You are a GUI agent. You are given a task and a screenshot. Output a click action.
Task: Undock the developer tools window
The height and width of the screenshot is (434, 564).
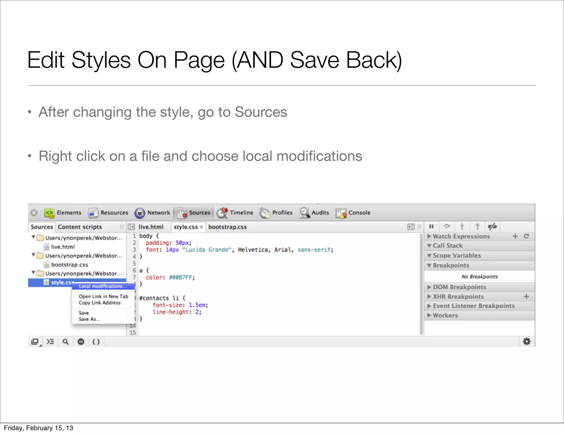pos(35,342)
